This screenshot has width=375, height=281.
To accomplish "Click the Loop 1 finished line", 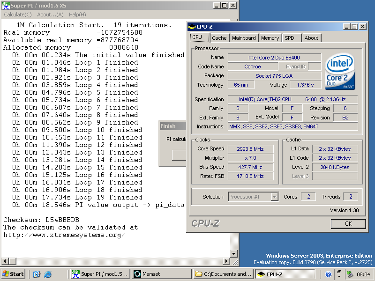I will click(x=75, y=62).
